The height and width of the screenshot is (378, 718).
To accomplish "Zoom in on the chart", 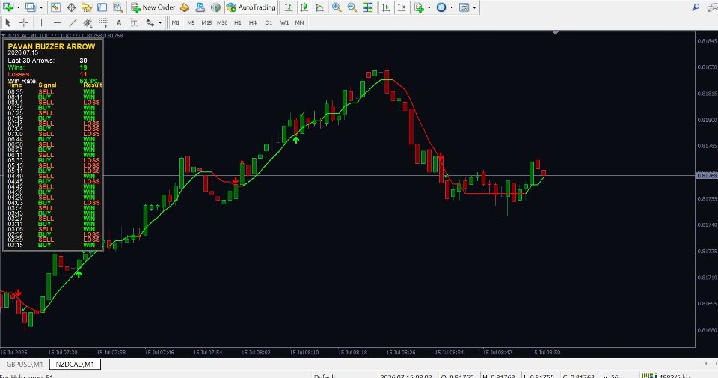I will click(337, 7).
